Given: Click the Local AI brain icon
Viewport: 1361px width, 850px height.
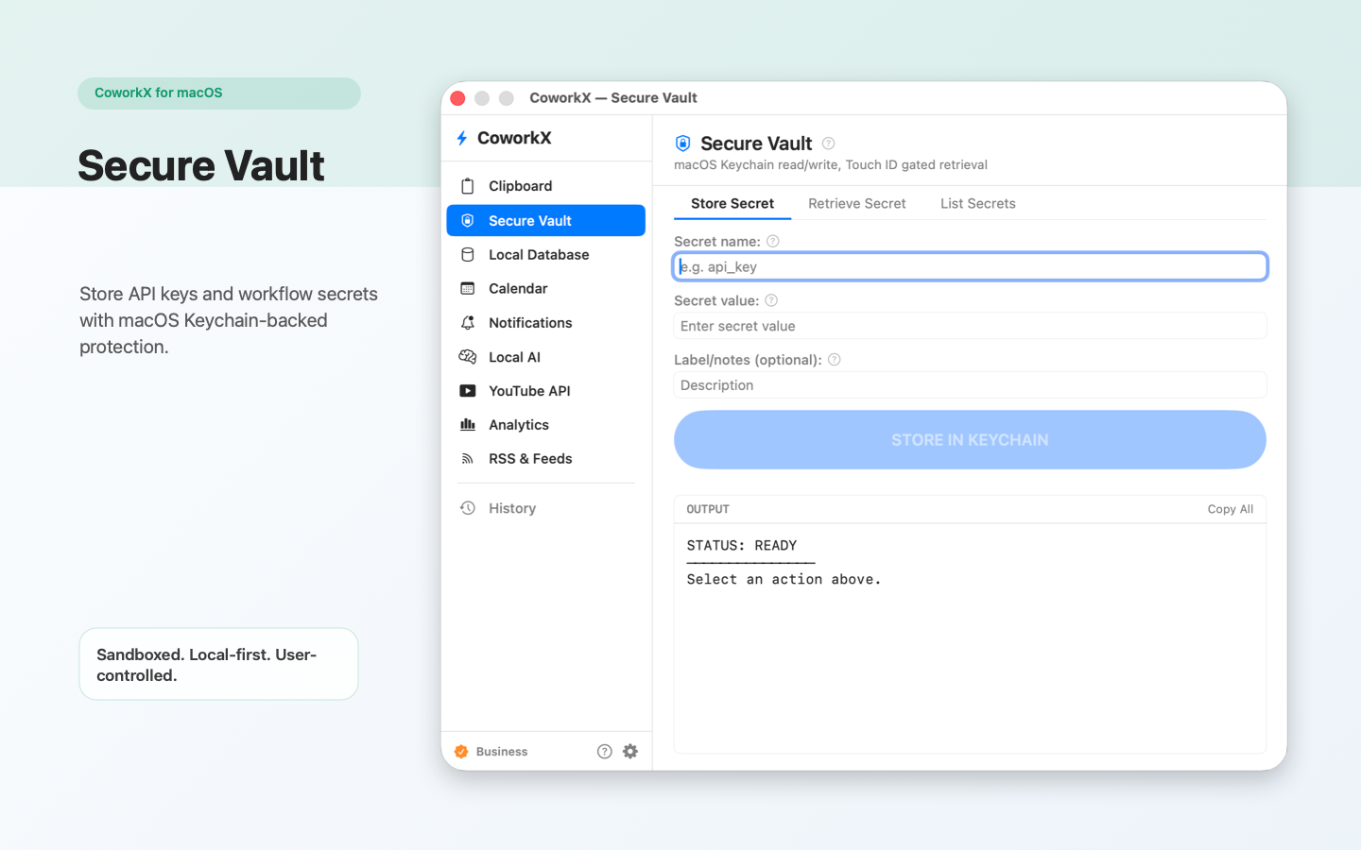Looking at the screenshot, I should pos(467,356).
